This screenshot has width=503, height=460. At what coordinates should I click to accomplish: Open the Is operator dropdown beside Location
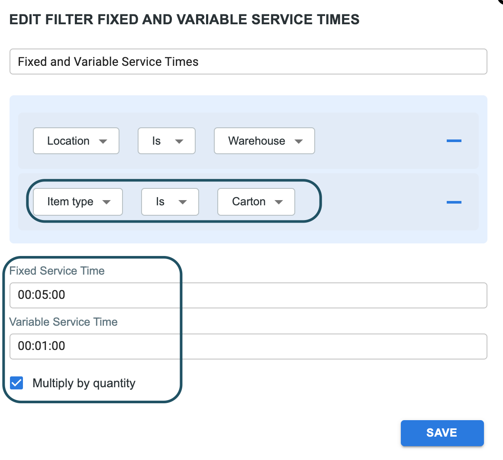pyautogui.click(x=167, y=141)
